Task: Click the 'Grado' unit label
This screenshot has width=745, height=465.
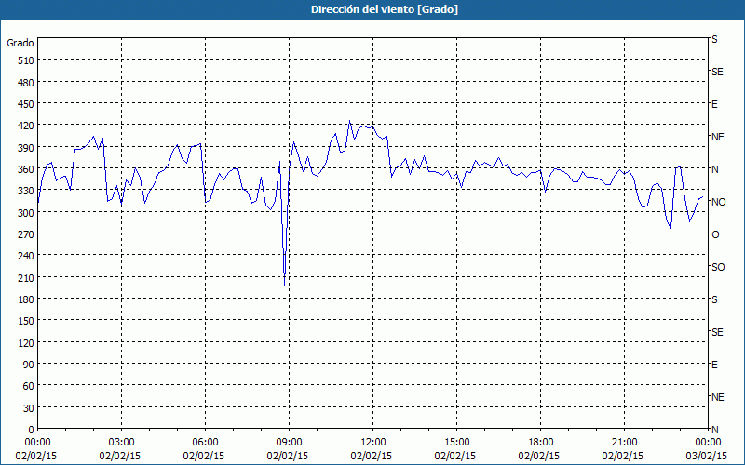Action: [20, 43]
